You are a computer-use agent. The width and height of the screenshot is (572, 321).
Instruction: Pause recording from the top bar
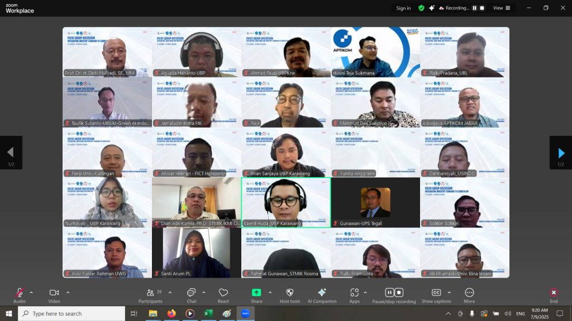pyautogui.click(x=474, y=8)
